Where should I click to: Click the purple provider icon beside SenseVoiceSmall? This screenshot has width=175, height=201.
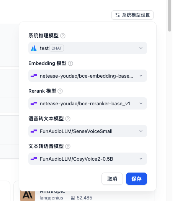34,131
